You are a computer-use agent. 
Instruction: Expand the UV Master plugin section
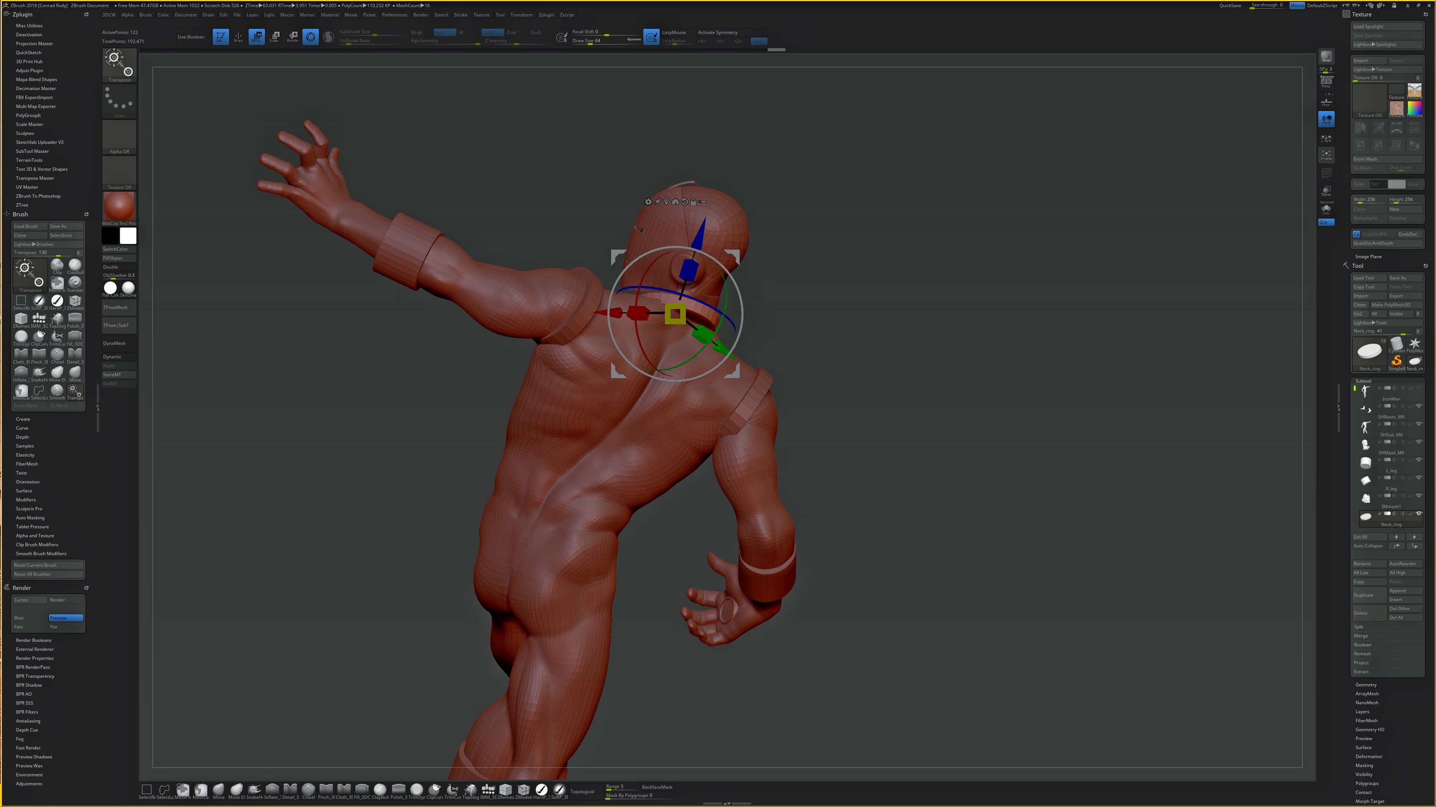click(27, 187)
